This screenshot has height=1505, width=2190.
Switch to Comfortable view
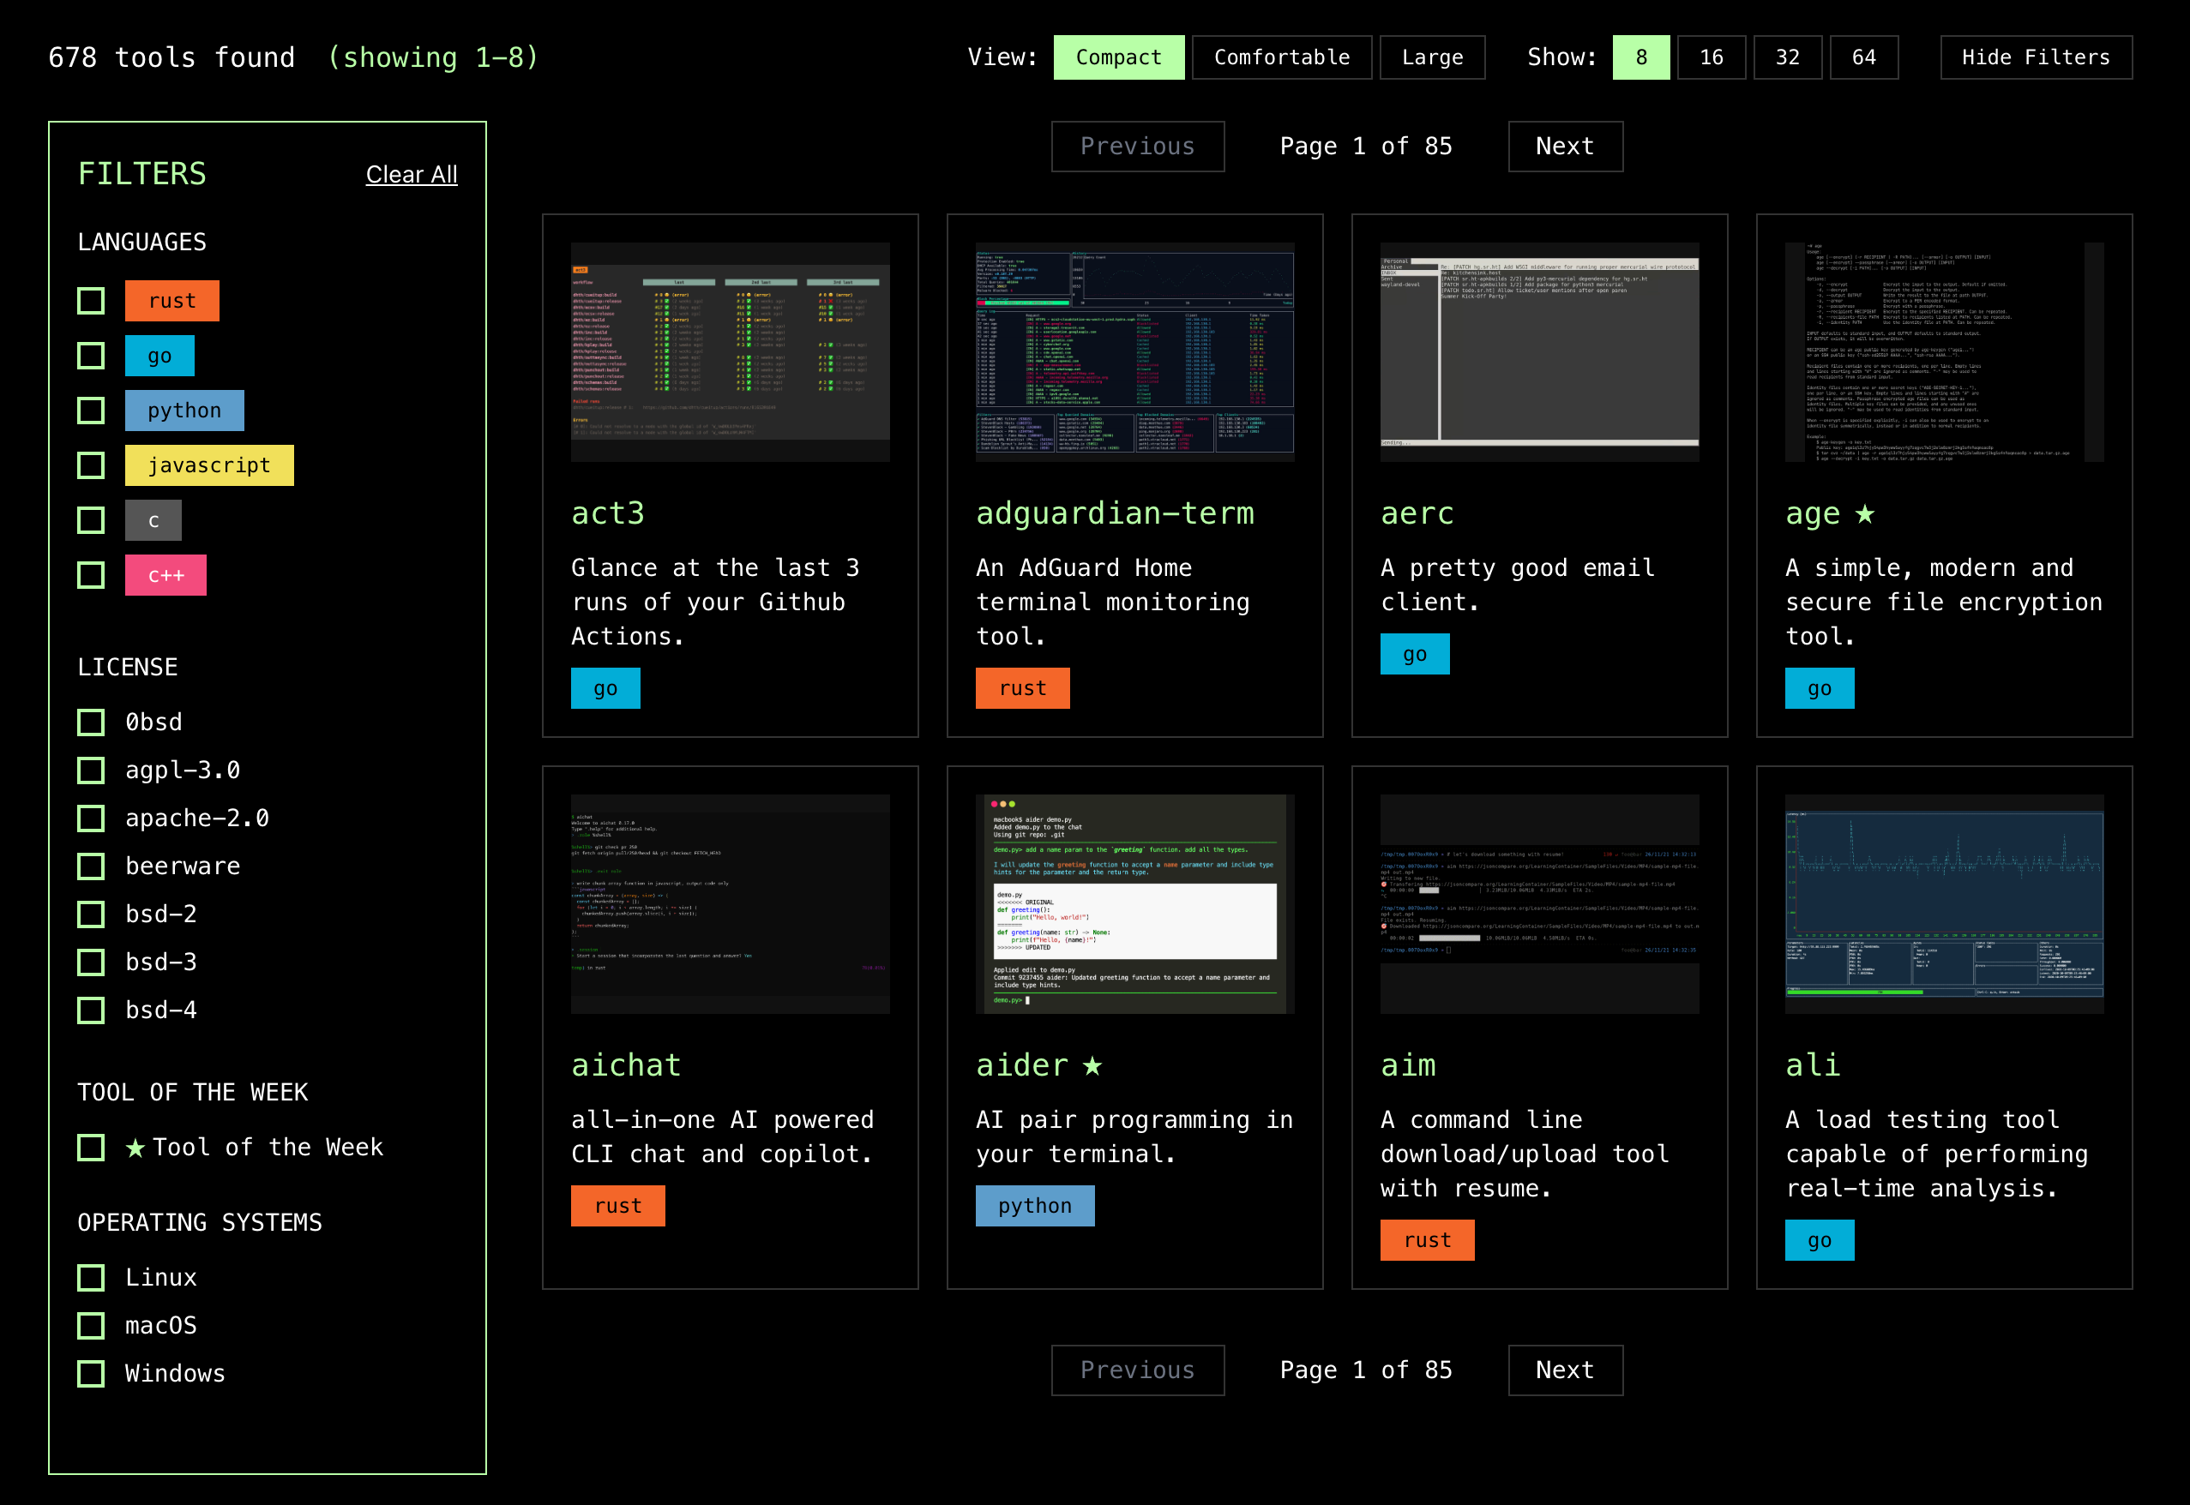[1281, 57]
